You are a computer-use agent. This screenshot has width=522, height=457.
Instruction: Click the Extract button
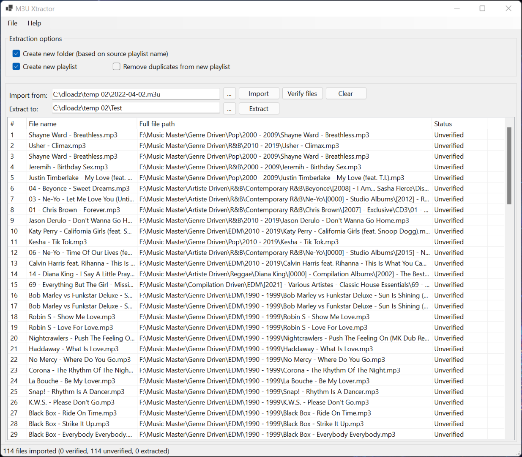pyautogui.click(x=259, y=109)
